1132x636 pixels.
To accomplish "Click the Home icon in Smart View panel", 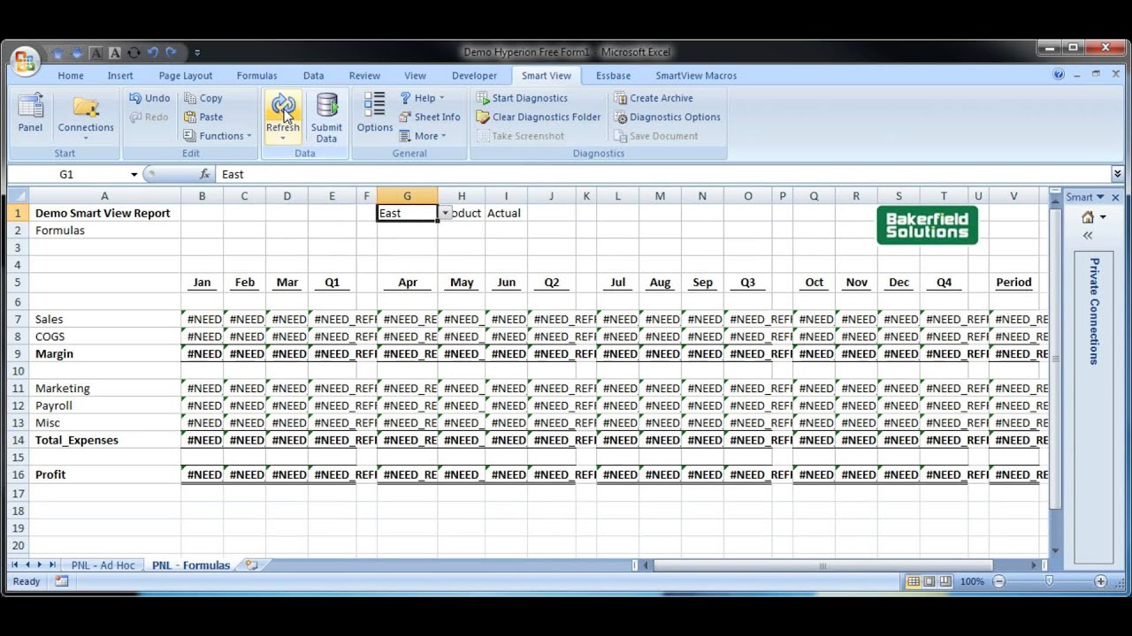I will point(1088,217).
